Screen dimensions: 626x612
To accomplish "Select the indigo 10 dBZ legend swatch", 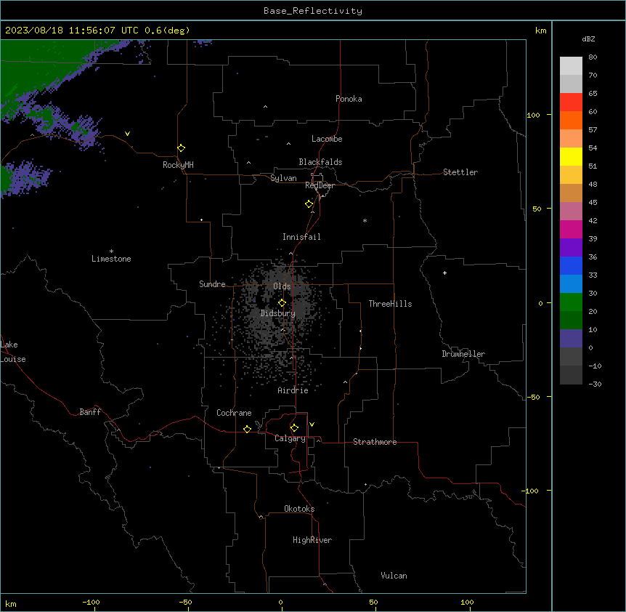I will click(571, 339).
